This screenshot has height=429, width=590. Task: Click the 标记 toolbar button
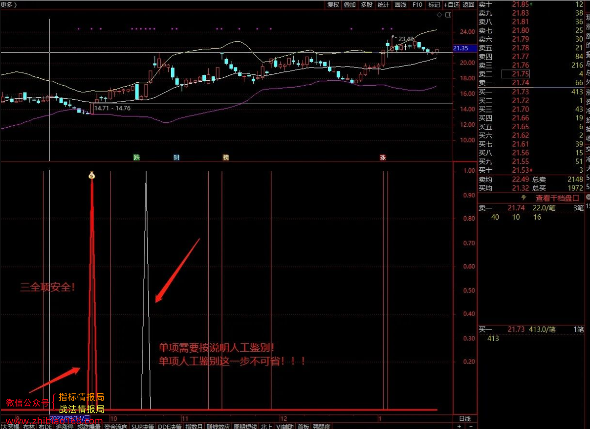pos(434,4)
